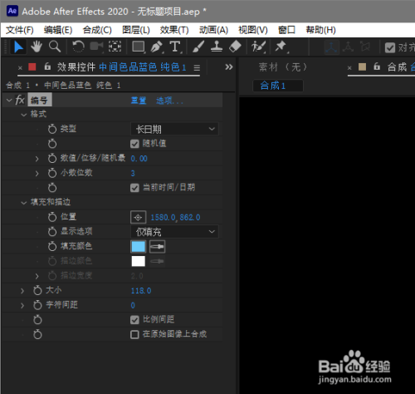Open the 编辑(E) menu
This screenshot has width=415, height=394.
(58, 30)
